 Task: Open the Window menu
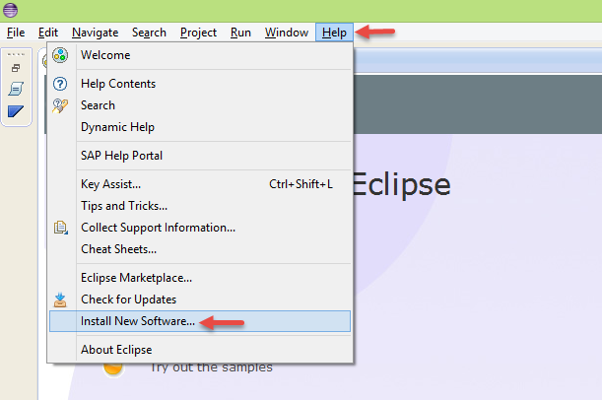coord(286,33)
